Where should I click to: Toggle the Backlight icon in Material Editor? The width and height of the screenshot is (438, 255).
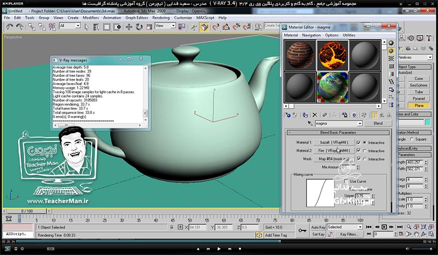tap(391, 51)
